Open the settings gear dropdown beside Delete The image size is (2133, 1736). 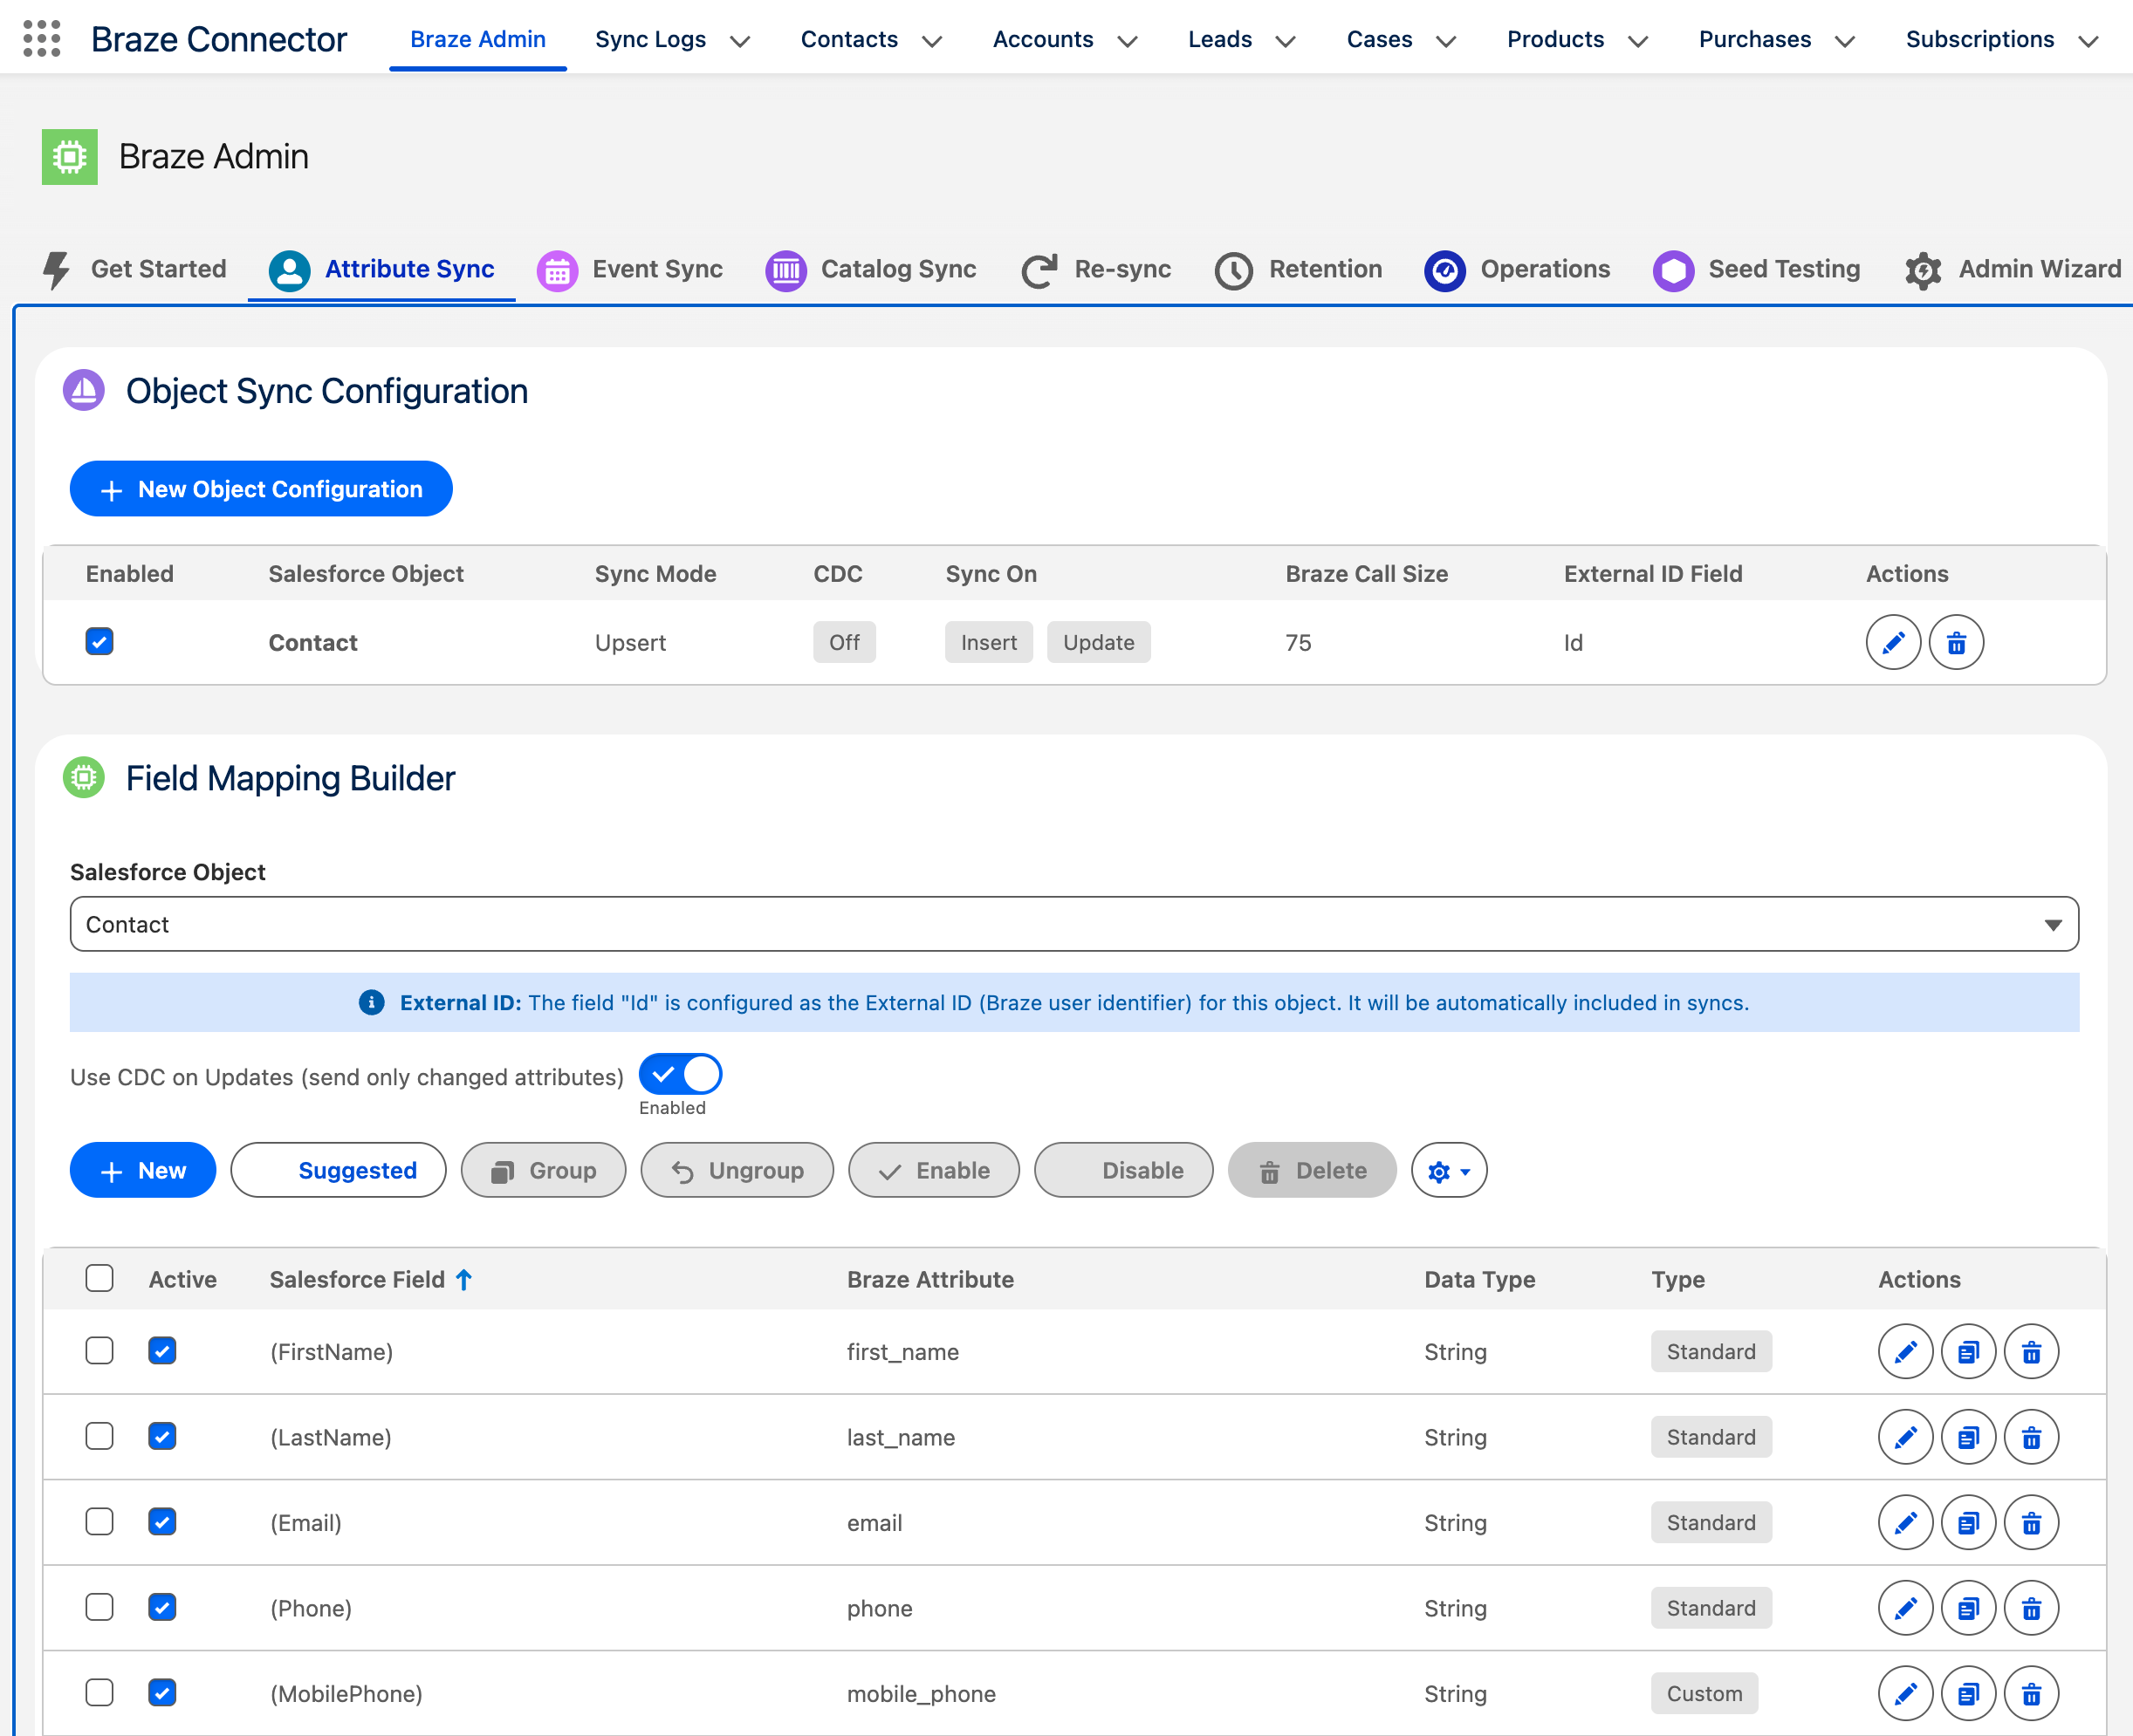pos(1448,1170)
